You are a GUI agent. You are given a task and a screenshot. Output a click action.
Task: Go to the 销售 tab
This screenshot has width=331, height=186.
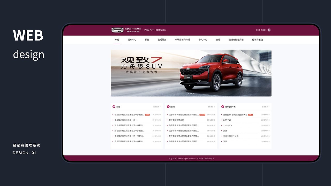click(147, 40)
